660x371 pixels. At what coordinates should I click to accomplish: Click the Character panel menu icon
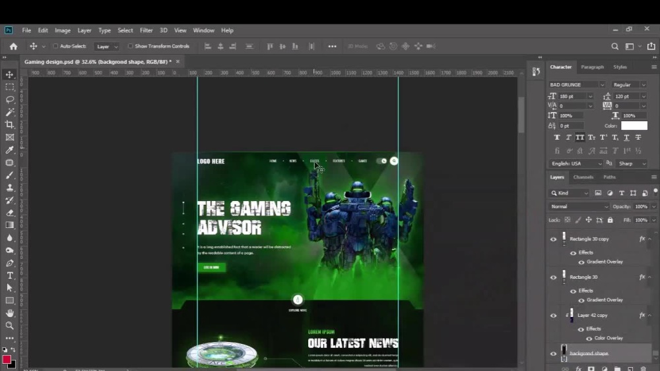point(653,67)
